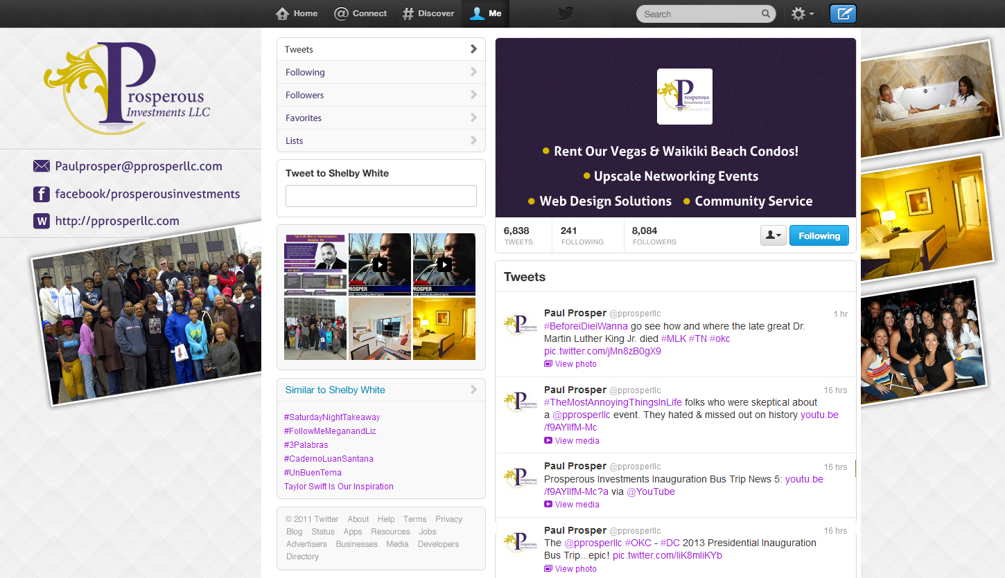Select the Me profile tab
The image size is (1005, 578).
tap(485, 14)
